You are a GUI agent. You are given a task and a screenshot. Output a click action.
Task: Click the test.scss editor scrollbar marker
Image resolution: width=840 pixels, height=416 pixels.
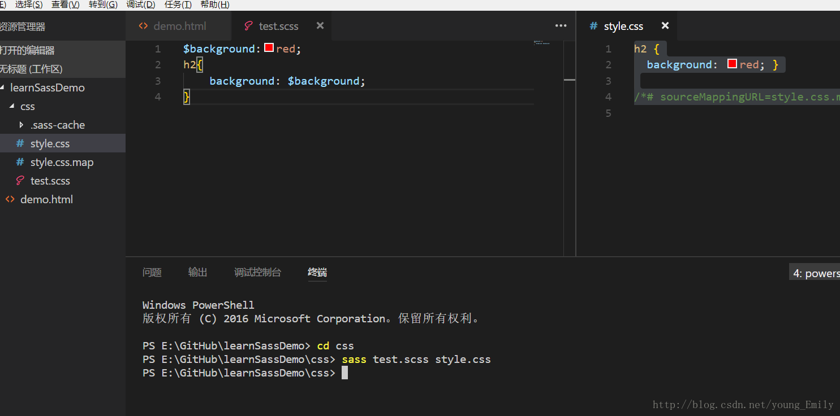click(x=570, y=80)
